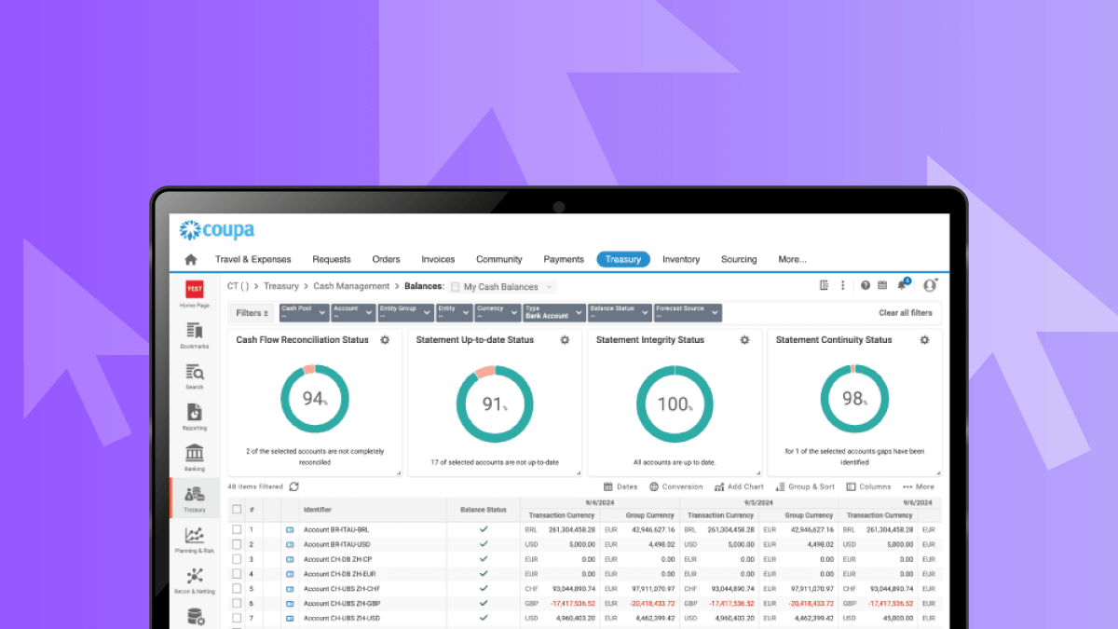
Task: Check the box for row 4 CH-DB ZH-EUR
Action: [x=237, y=574]
